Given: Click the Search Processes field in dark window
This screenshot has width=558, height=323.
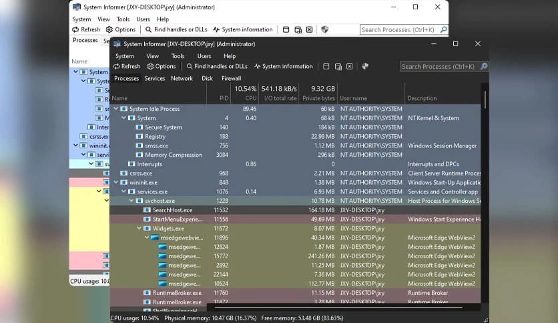Looking at the screenshot, I should click(x=439, y=67).
